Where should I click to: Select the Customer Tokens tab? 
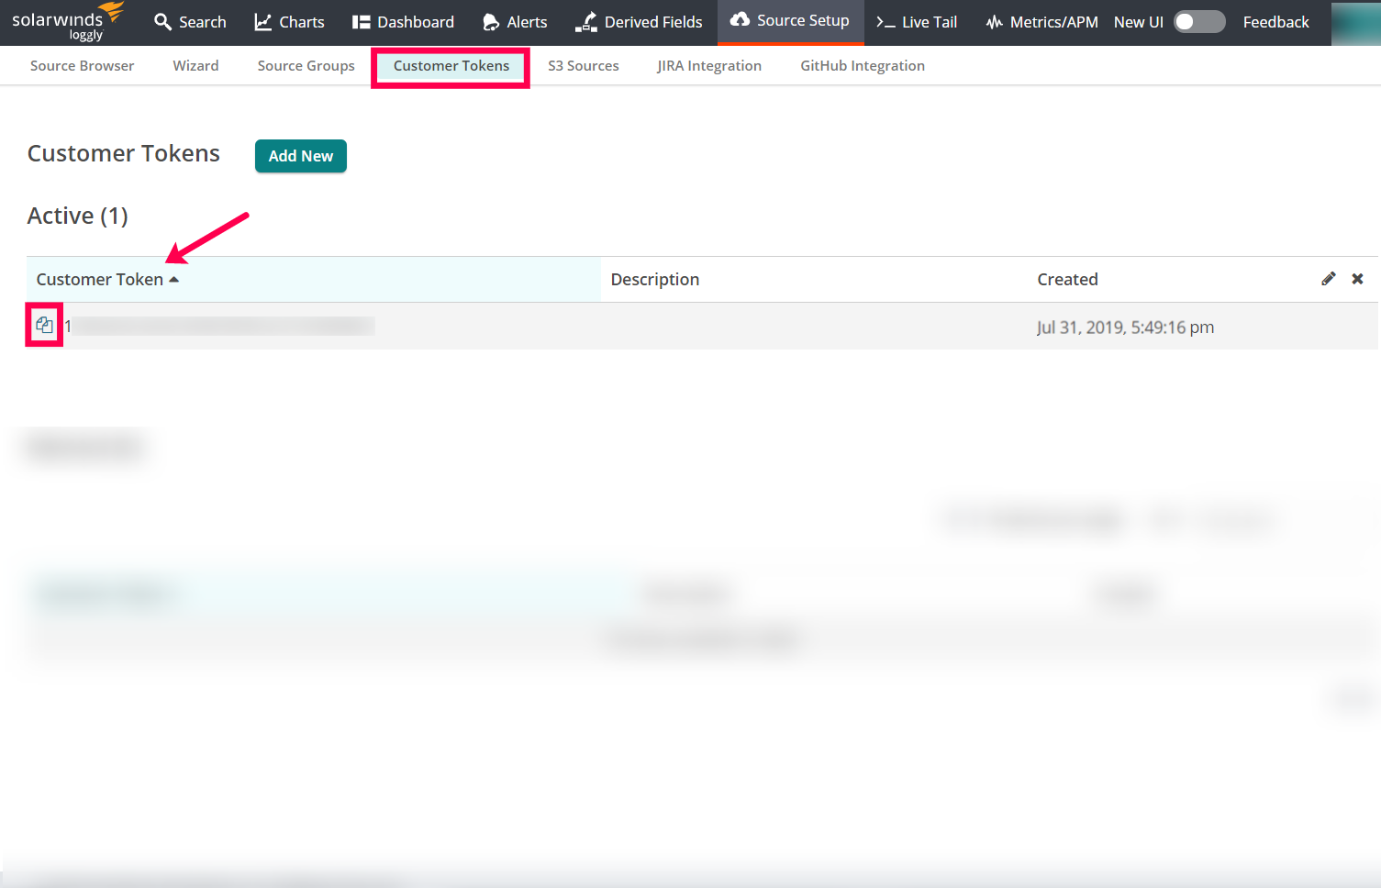coord(451,66)
